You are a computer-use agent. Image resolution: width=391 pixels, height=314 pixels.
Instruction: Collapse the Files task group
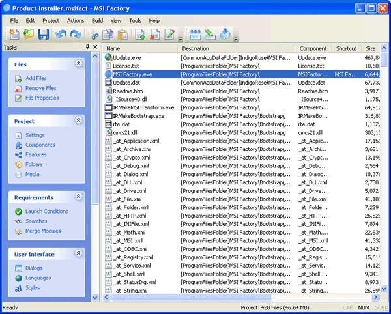tap(79, 64)
